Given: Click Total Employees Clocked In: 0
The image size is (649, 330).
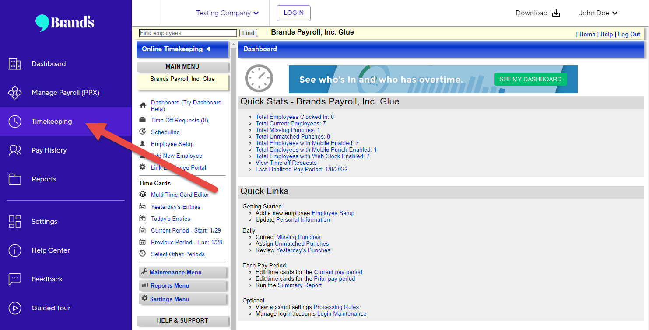Looking at the screenshot, I should 295,117.
